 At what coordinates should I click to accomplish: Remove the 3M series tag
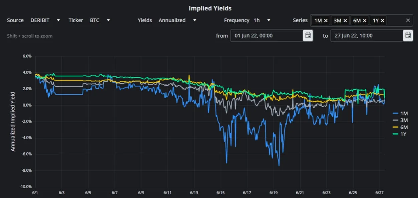coord(345,21)
